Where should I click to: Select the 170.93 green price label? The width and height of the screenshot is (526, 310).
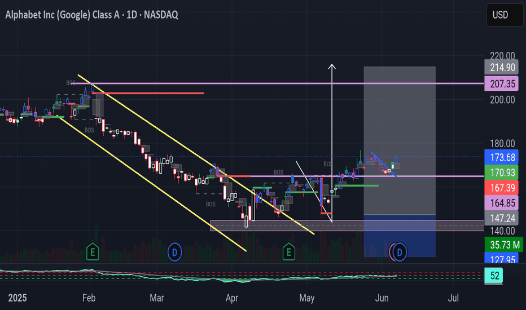point(502,172)
